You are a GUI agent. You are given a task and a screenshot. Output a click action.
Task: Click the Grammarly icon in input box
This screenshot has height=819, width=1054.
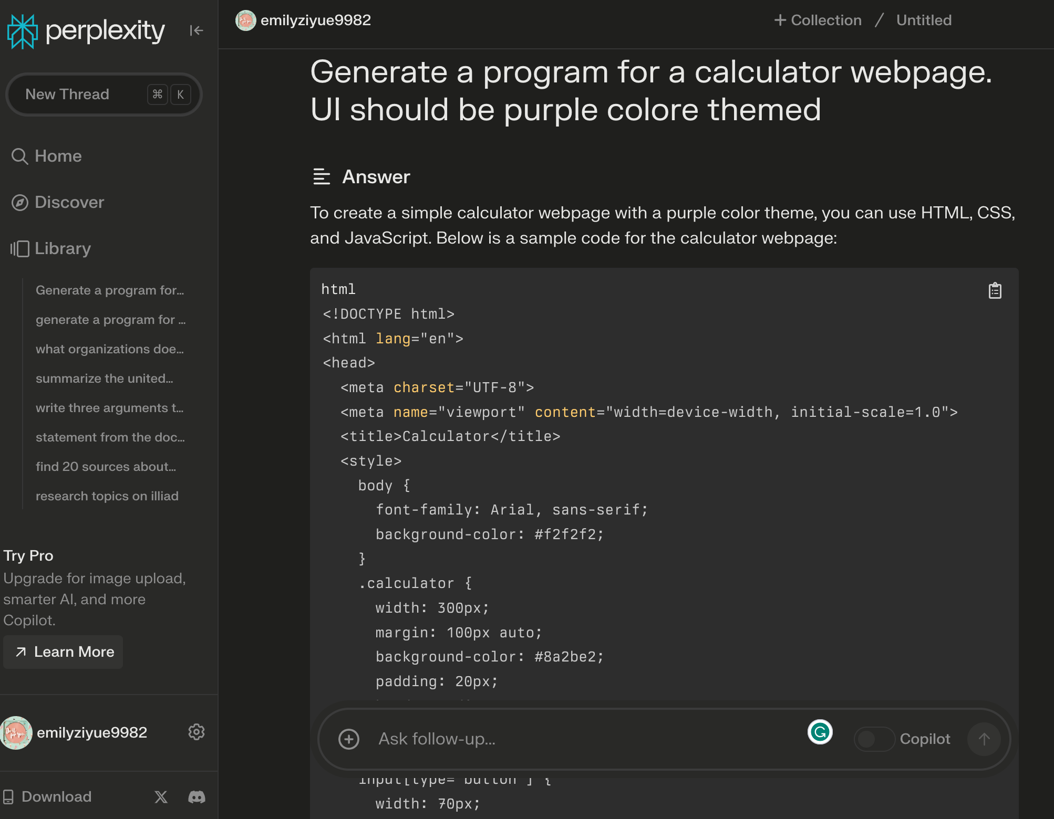point(820,732)
